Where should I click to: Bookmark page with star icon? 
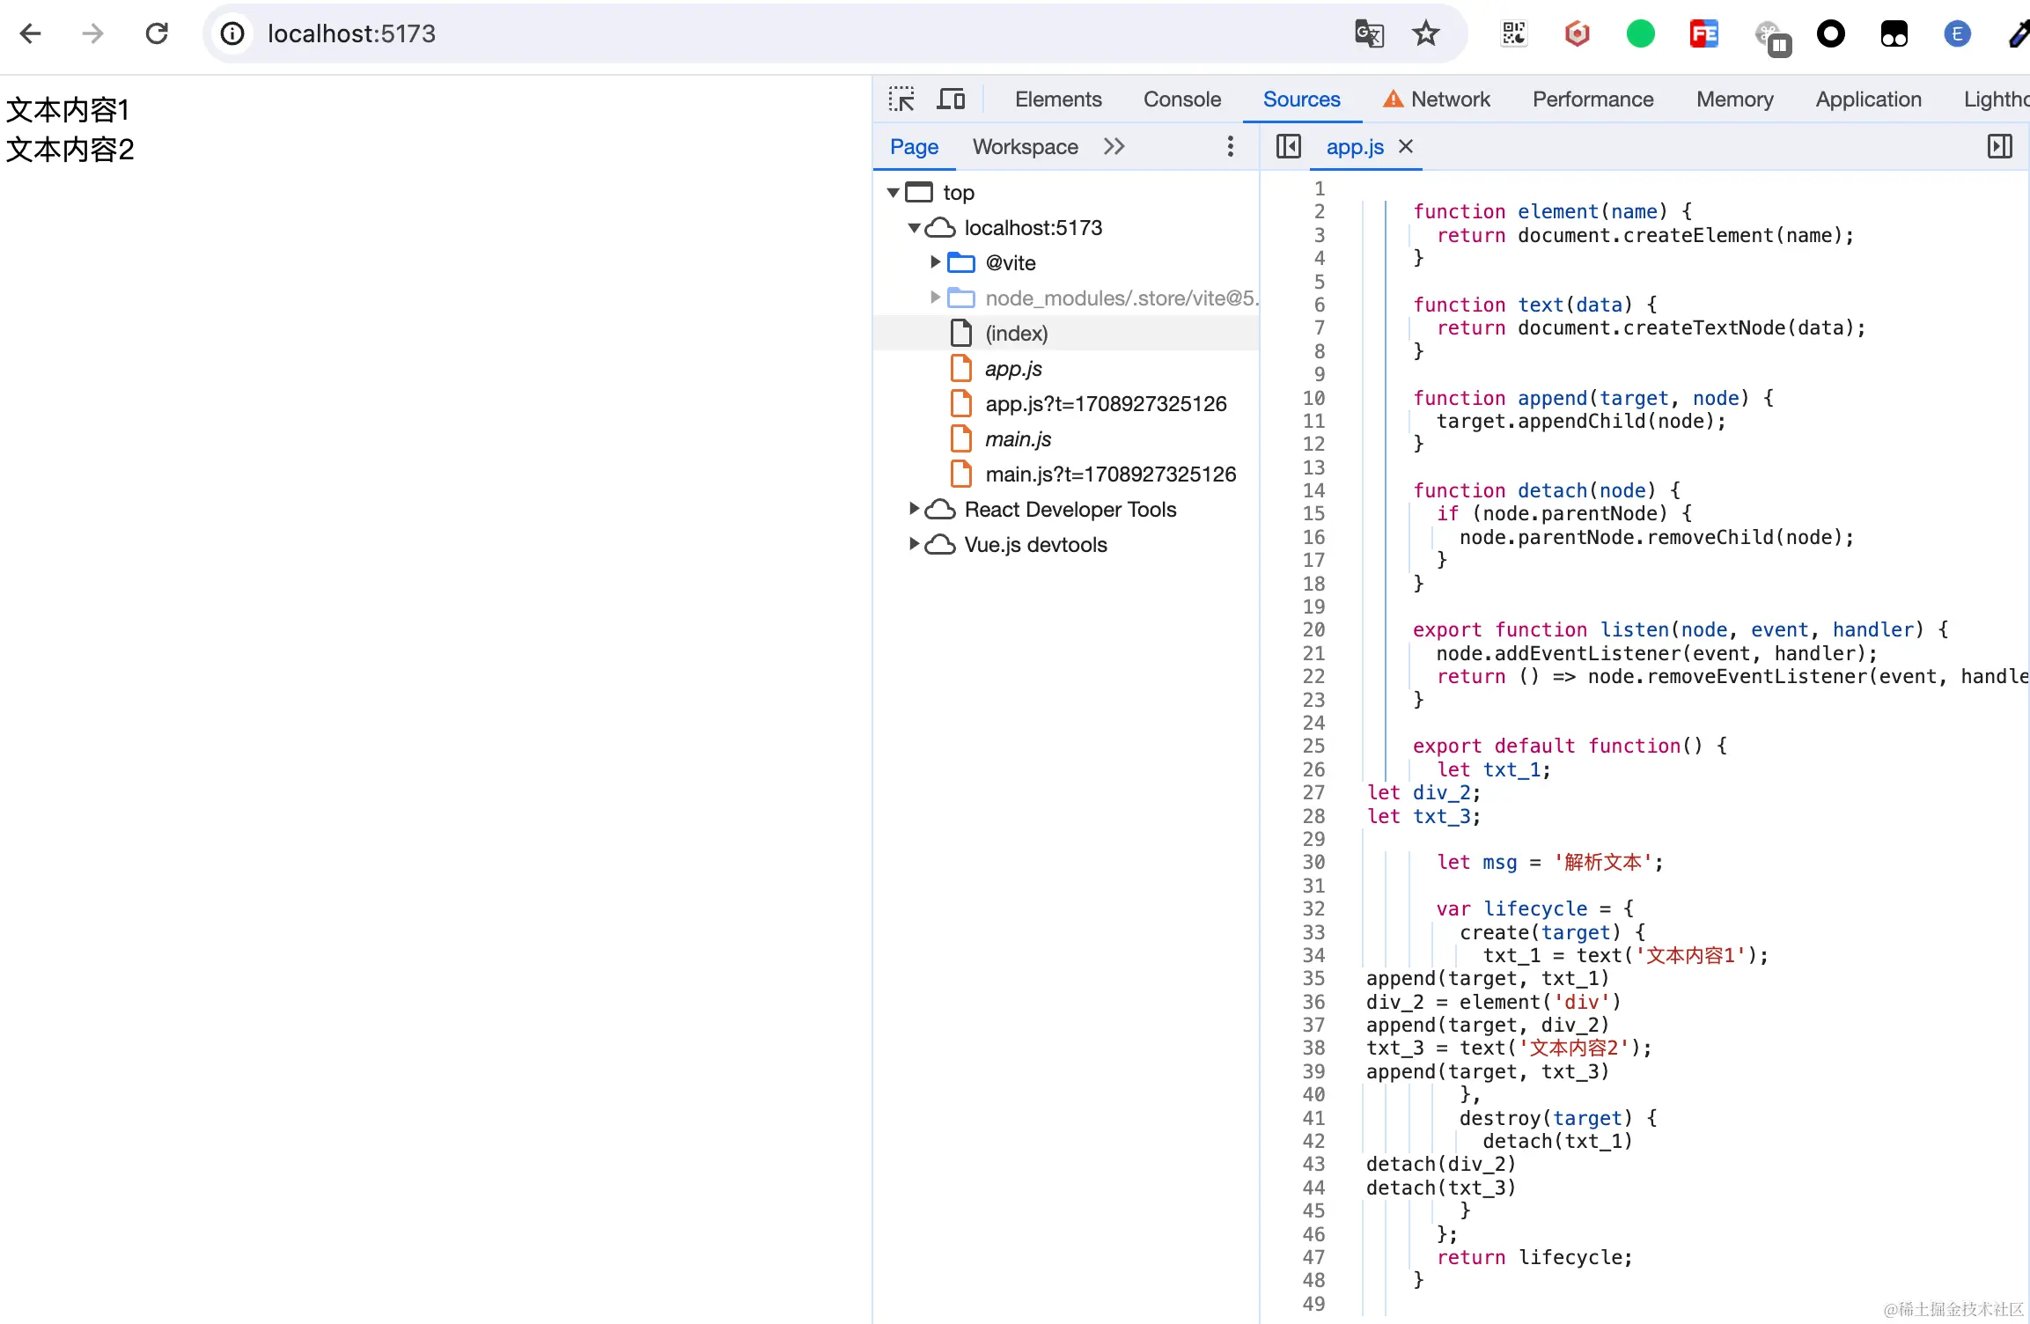click(x=1425, y=33)
